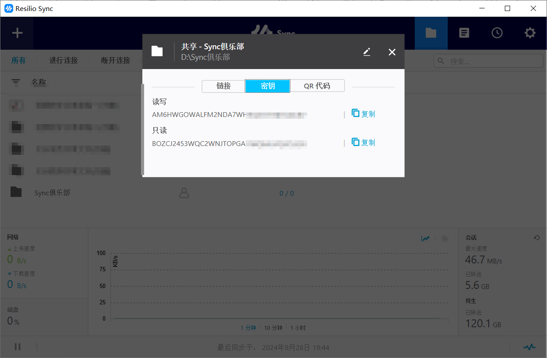Screen dimensions: 547x358
Task: Open the folders view icon
Action: [431, 33]
